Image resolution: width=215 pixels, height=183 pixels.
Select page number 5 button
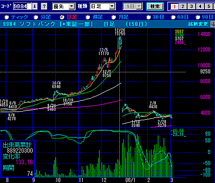click(x=209, y=7)
